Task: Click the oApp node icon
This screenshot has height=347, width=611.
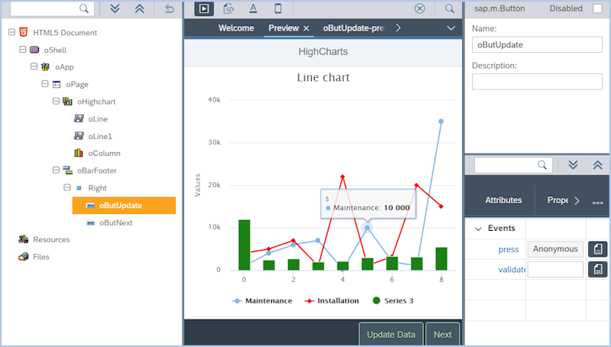Action: [45, 66]
